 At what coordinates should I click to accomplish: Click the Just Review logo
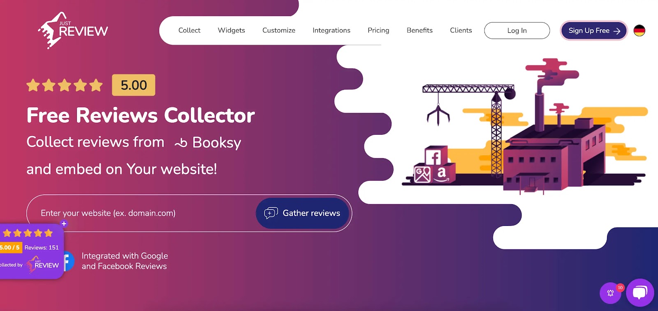click(73, 30)
